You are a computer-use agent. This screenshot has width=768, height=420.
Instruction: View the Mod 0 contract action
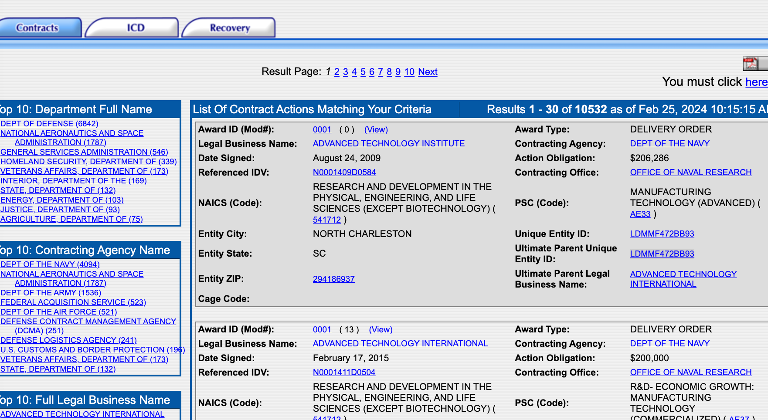tap(376, 129)
